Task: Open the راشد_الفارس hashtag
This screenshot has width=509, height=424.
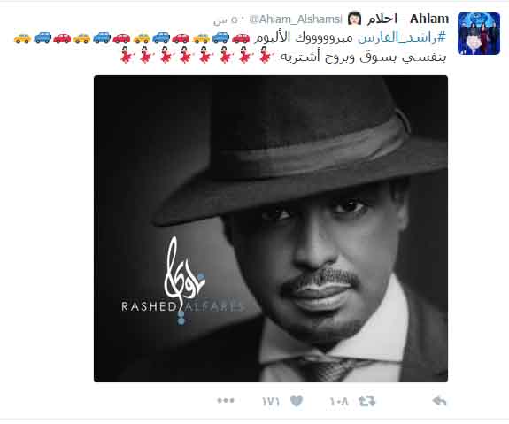Action: tap(402, 38)
